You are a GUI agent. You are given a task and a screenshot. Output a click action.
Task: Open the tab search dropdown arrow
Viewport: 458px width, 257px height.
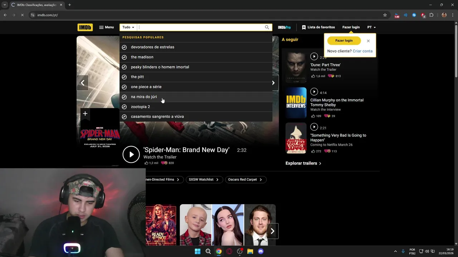coord(4,5)
